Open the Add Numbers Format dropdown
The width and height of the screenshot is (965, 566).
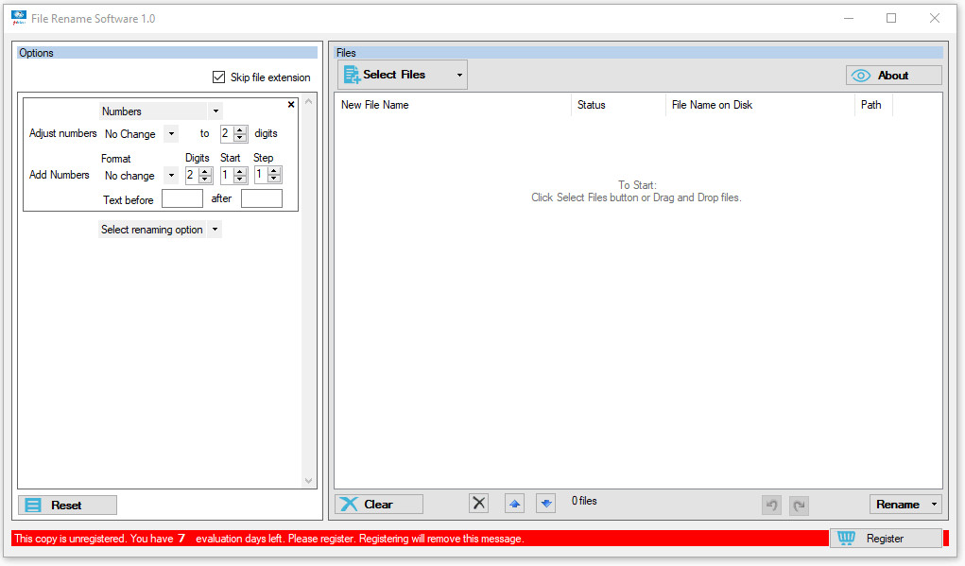(x=171, y=176)
